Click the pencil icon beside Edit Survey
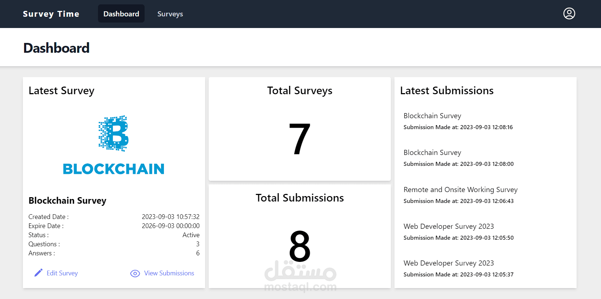Viewport: 601px width, 299px height. tap(38, 273)
